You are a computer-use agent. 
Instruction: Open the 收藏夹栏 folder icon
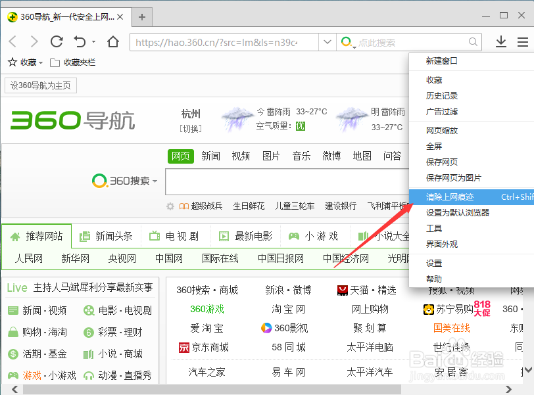point(55,62)
